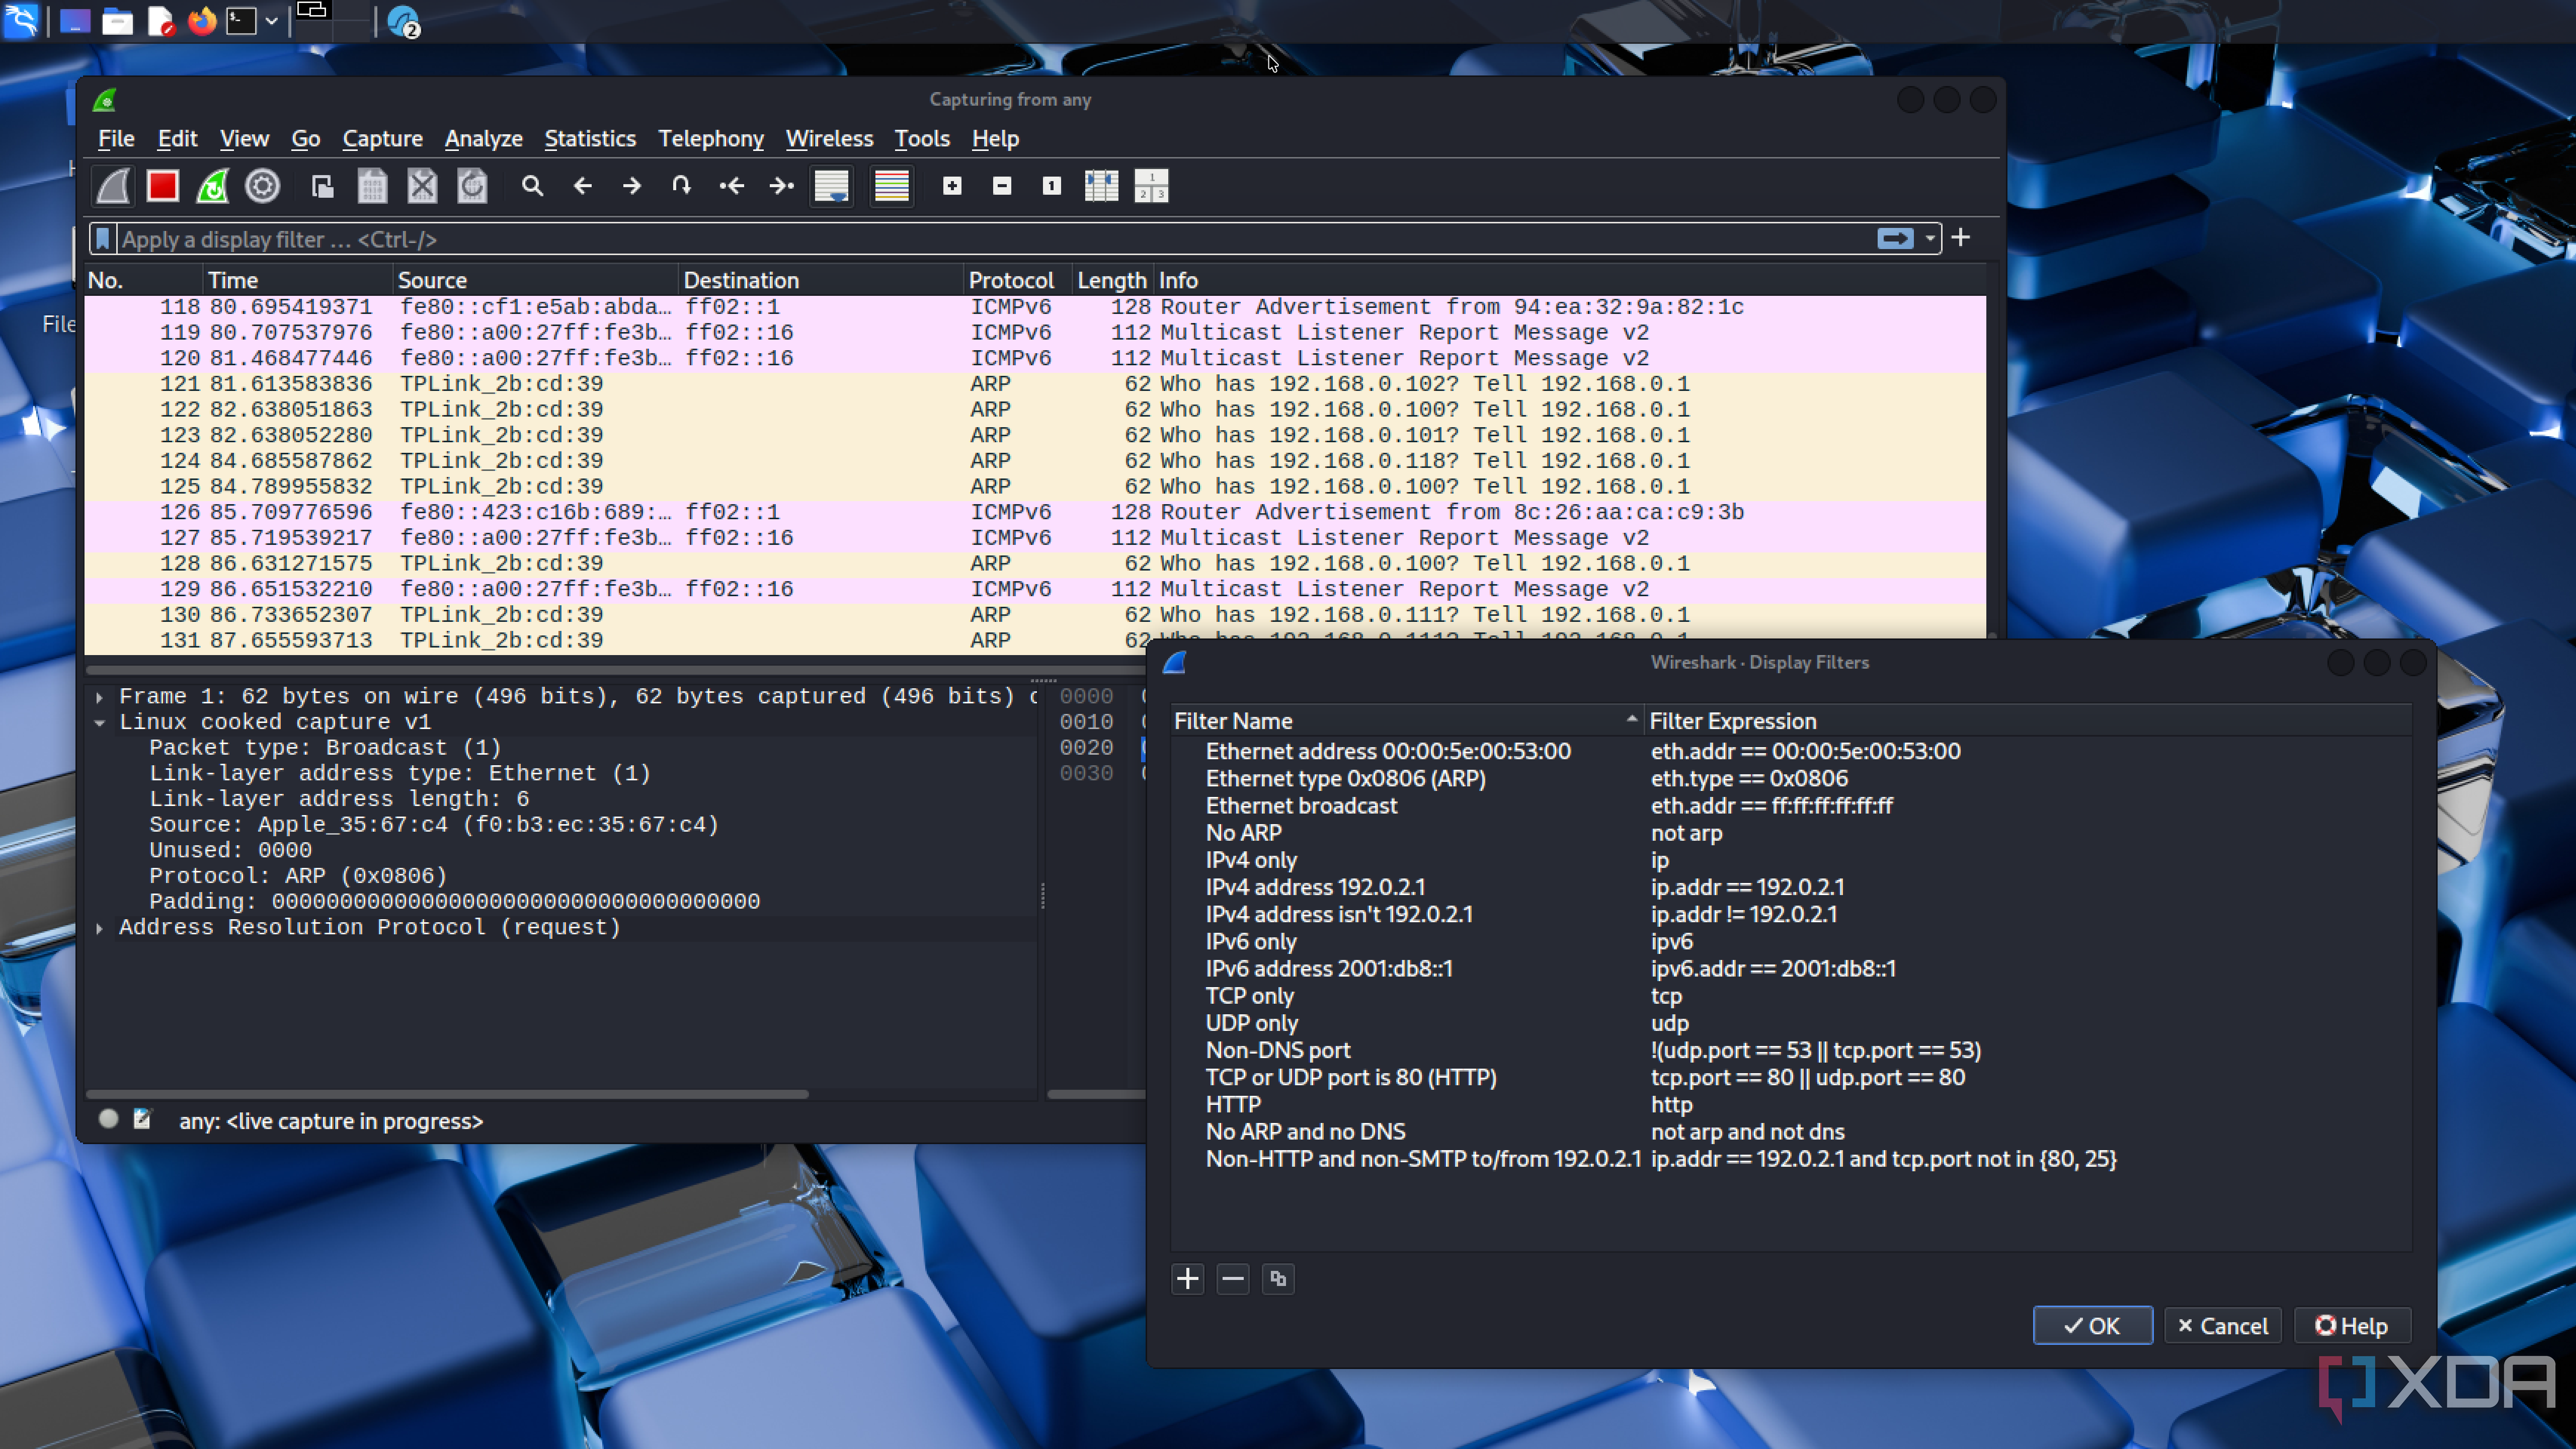Toggle packet list colorization
Viewport: 2576px width, 1449px height.
coord(892,186)
